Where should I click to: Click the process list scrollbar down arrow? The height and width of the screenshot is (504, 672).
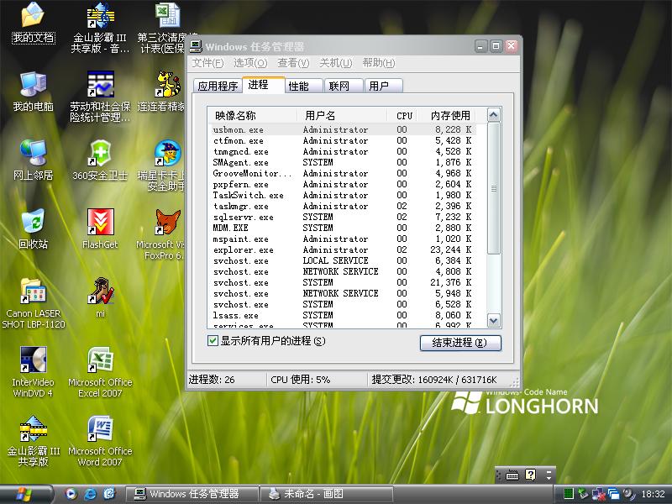click(x=493, y=320)
